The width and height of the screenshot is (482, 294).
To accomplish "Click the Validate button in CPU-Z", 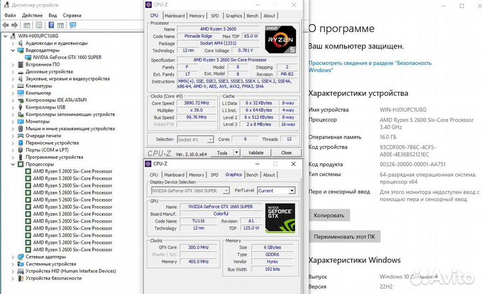I will tap(256, 153).
